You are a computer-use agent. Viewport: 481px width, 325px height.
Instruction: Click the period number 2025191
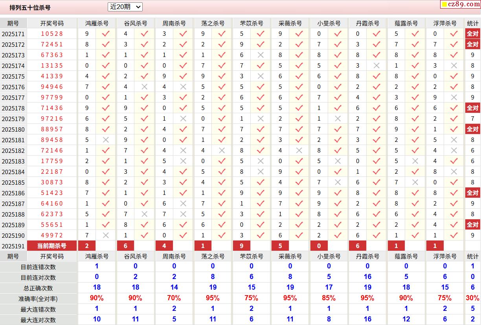[13, 246]
